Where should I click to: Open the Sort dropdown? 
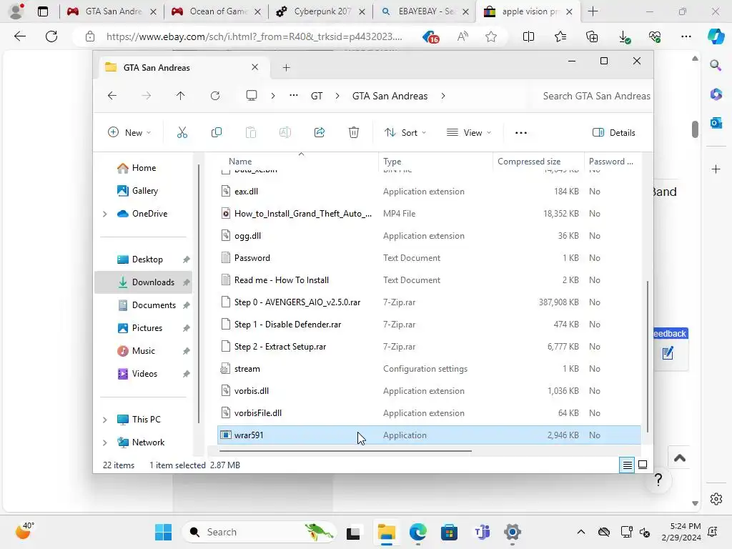tap(405, 132)
